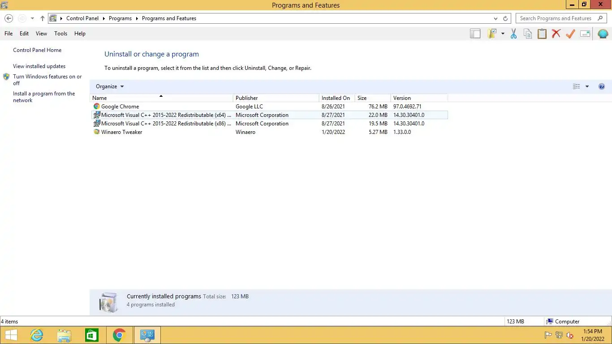Select the Visual C++ Redistributable (x86) row icon

tap(96, 124)
